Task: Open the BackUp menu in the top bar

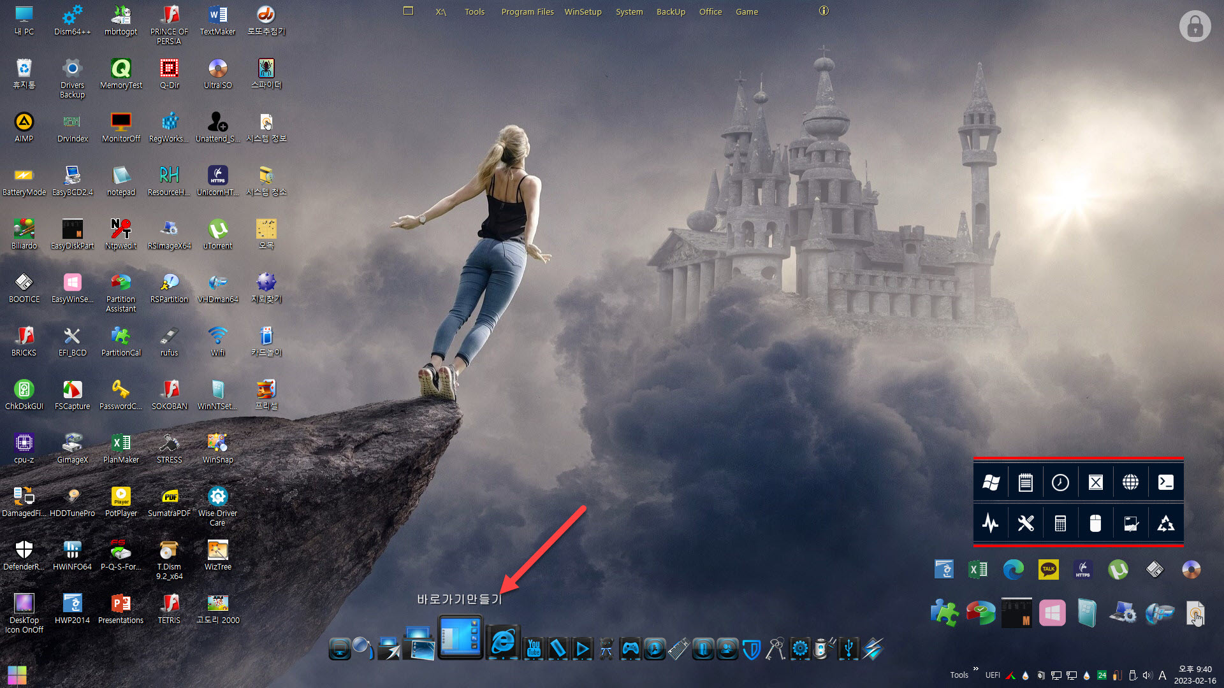Action: coord(671,11)
